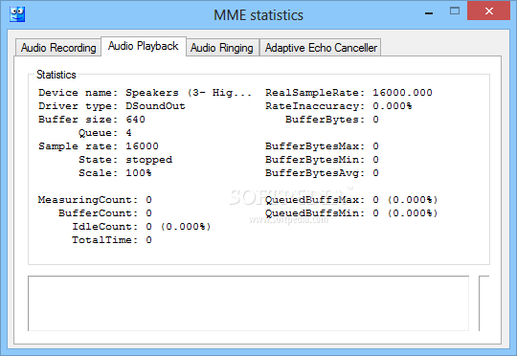Image resolution: width=517 pixels, height=356 pixels.
Task: Open the Adaptive Echo Canceller tab
Action: [x=321, y=48]
